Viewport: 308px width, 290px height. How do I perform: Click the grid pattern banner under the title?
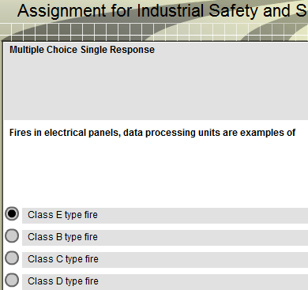pos(154,32)
